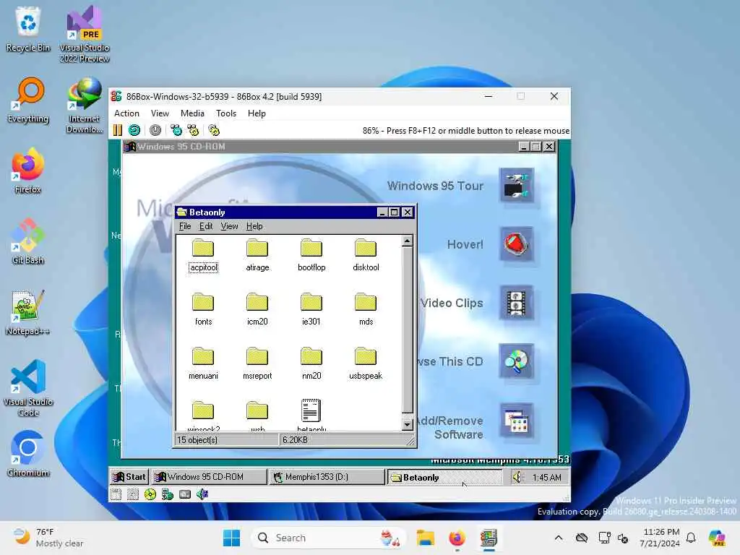The image size is (740, 555).
Task: Select the icm20 folder
Action: click(x=257, y=309)
